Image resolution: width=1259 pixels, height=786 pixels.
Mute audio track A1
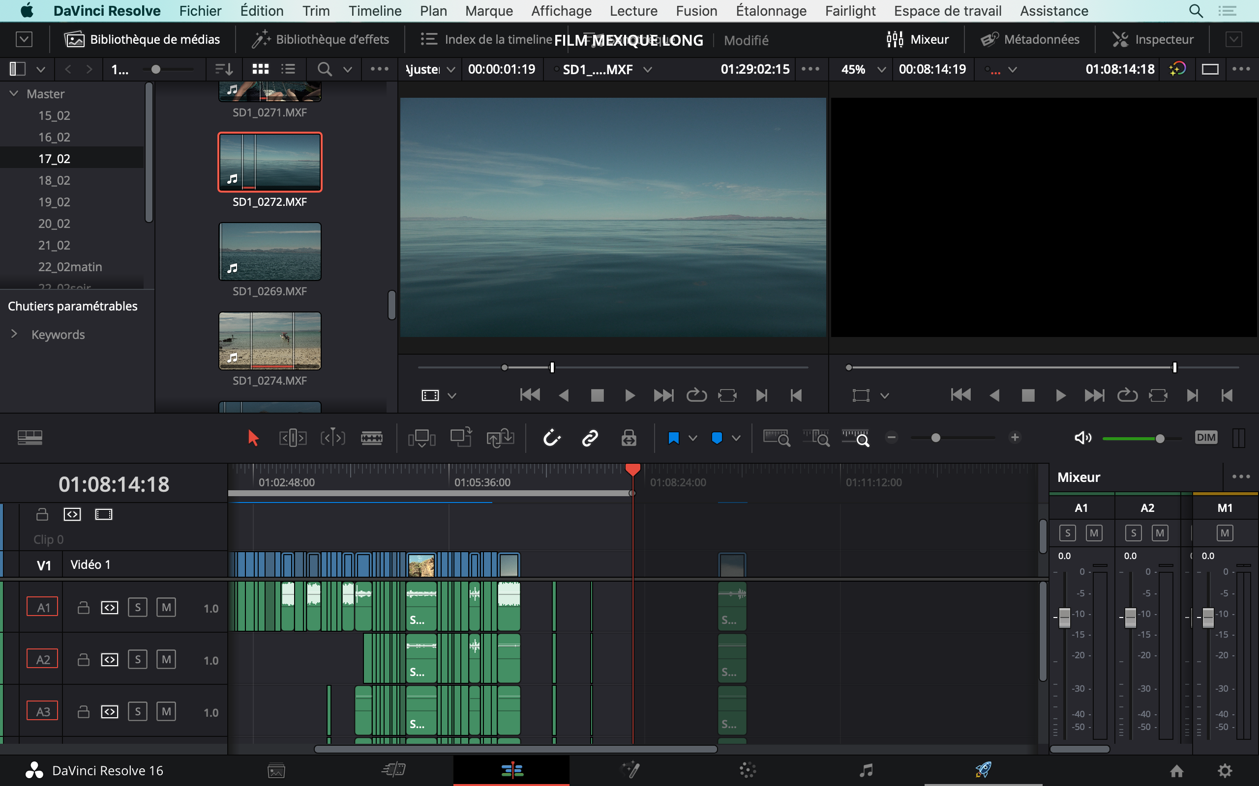pyautogui.click(x=166, y=607)
